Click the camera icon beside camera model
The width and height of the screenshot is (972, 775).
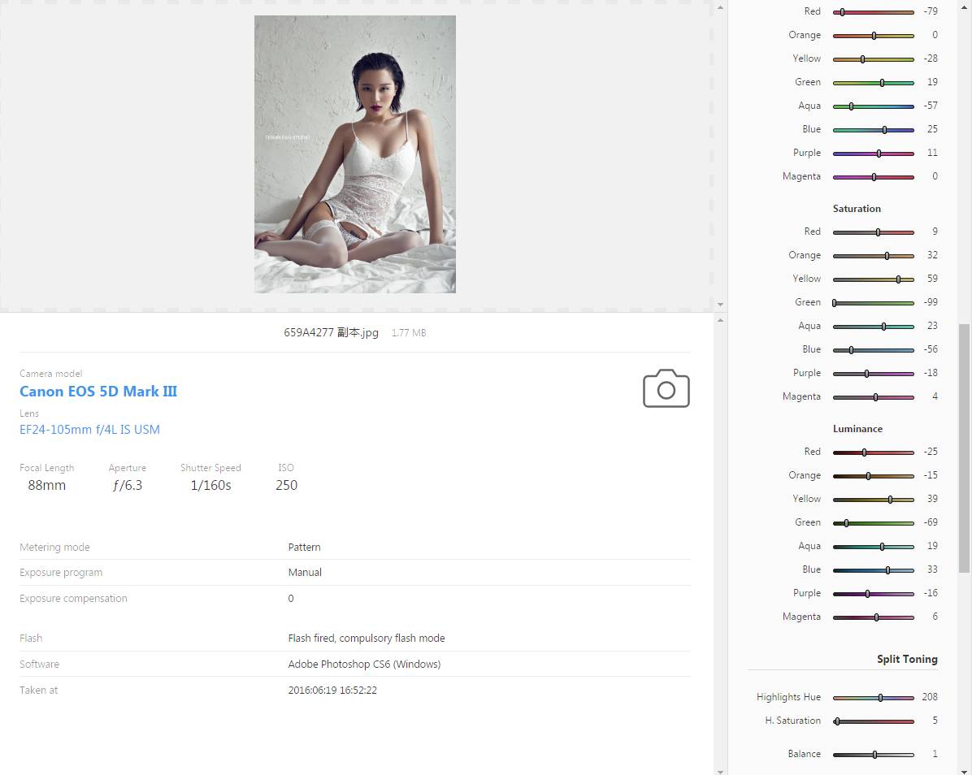coord(666,389)
